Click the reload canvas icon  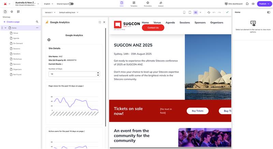pyautogui.click(x=209, y=12)
